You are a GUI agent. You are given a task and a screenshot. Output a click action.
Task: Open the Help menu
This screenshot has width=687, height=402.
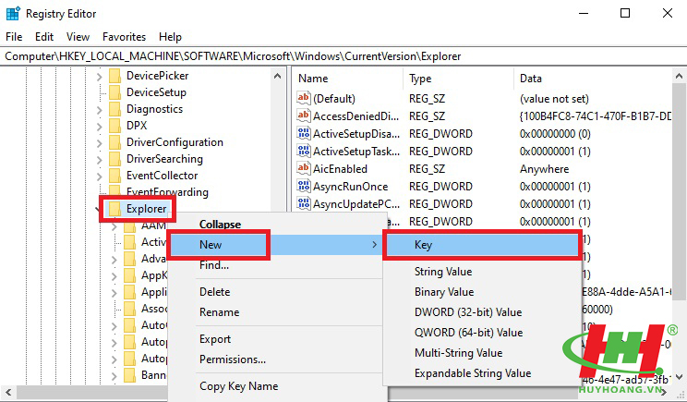[x=171, y=37]
